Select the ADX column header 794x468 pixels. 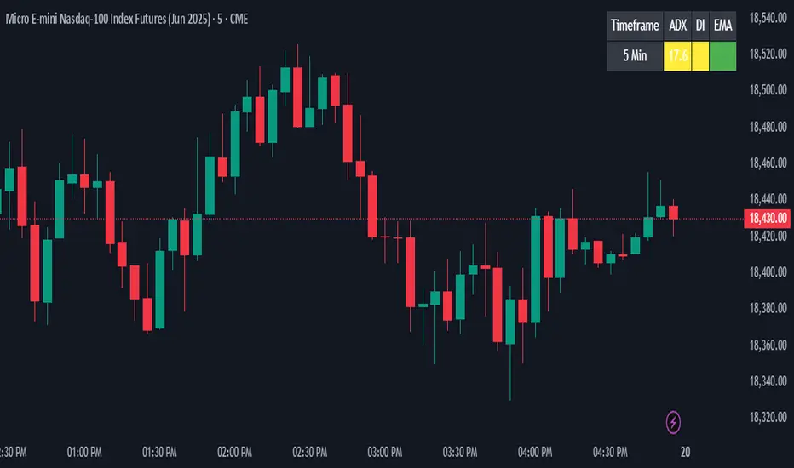point(678,26)
